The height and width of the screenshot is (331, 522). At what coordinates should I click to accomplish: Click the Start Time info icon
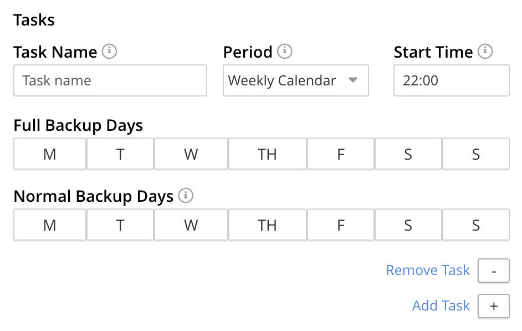pyautogui.click(x=485, y=51)
